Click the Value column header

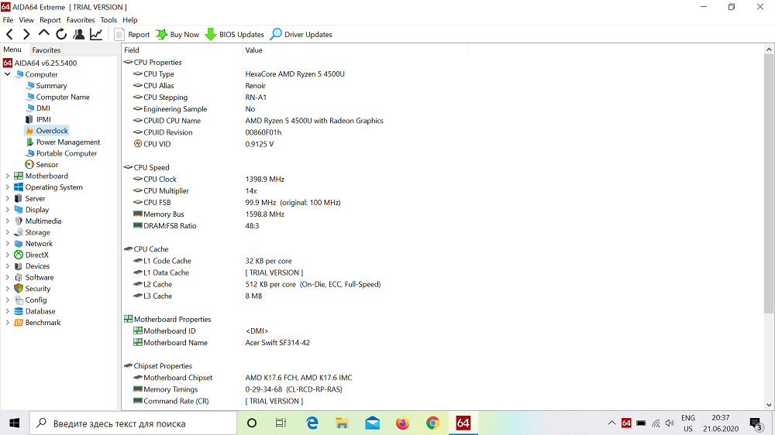[x=355, y=50]
